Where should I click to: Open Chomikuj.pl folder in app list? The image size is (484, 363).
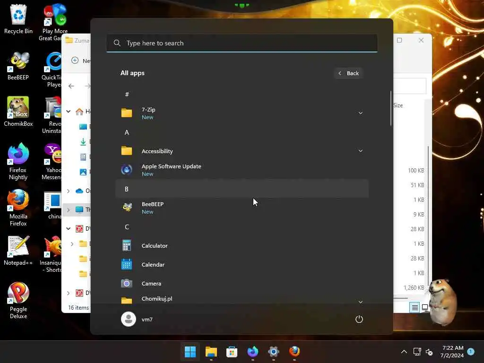tap(242, 299)
